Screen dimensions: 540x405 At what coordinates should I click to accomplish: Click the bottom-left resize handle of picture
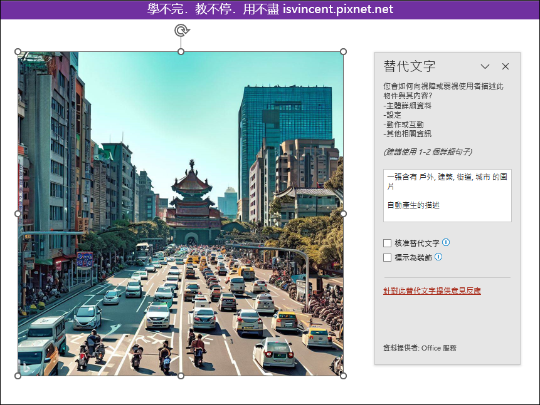tap(18, 376)
